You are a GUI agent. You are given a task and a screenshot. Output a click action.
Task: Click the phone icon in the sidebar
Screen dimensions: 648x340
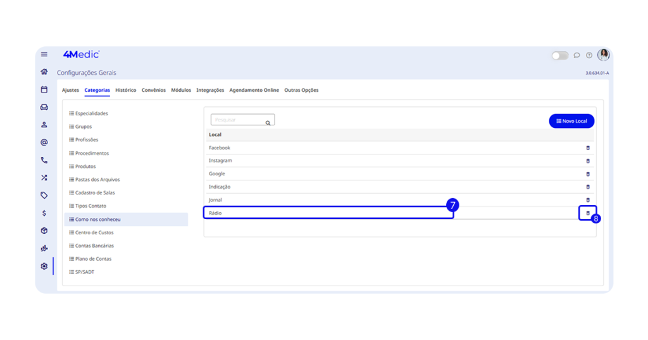44,160
